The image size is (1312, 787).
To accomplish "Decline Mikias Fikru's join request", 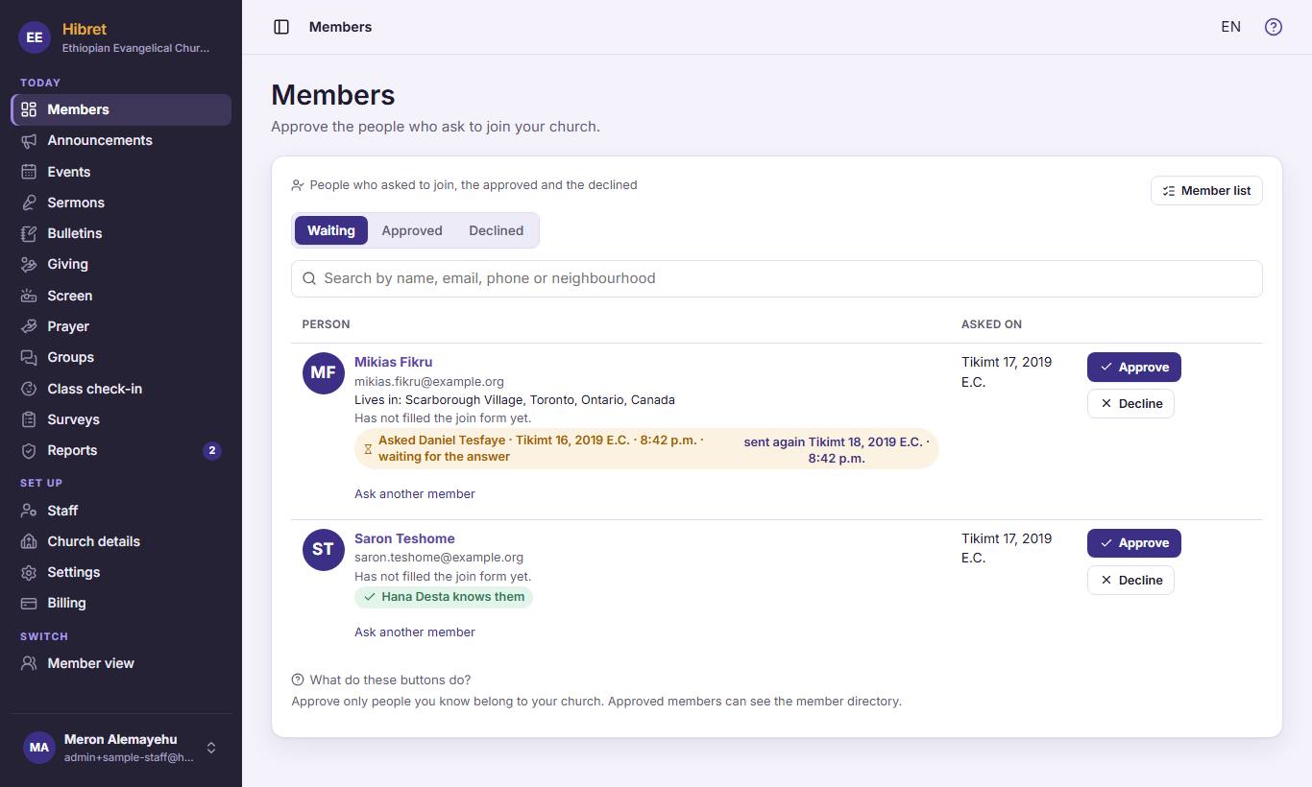I will click(x=1130, y=403).
